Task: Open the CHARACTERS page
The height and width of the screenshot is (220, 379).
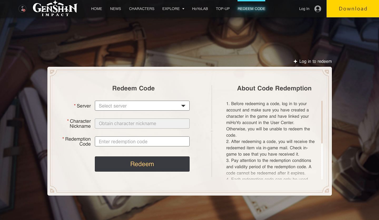Action: point(142,9)
